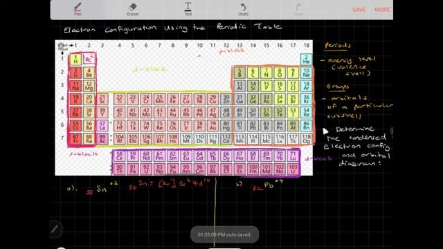Select the Lead (82 Pb) cell
The width and height of the screenshot is (443, 249).
point(253,126)
